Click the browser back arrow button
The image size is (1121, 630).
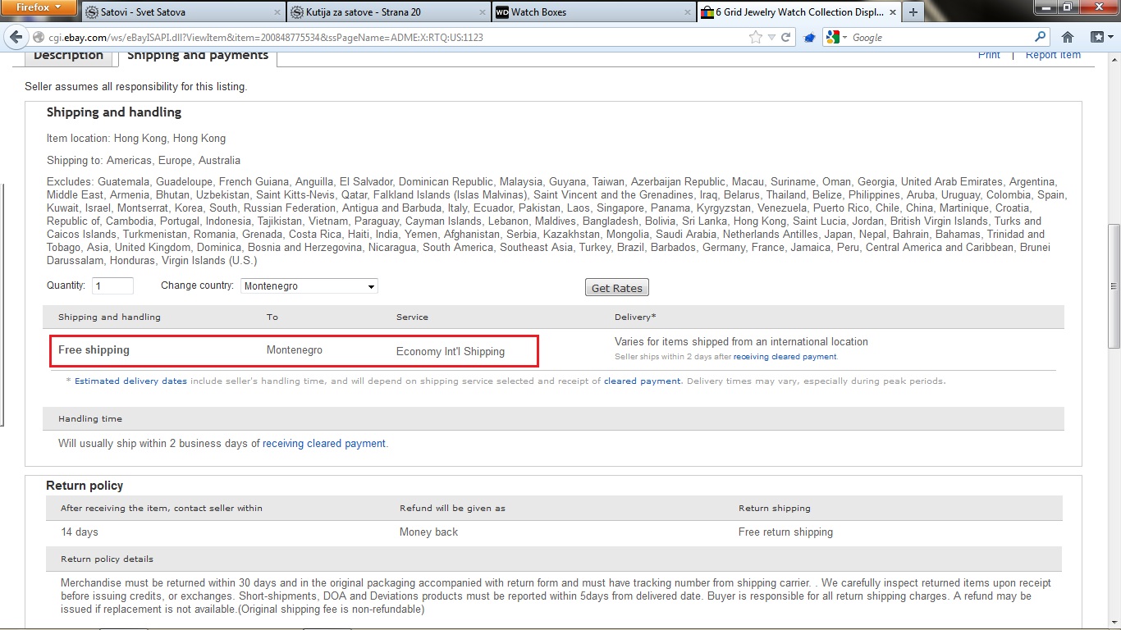pyautogui.click(x=16, y=38)
